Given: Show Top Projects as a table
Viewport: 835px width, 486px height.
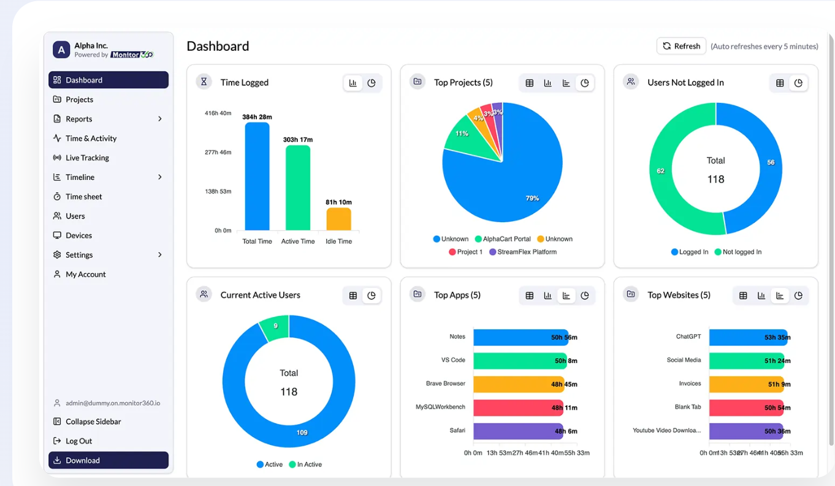Looking at the screenshot, I should point(530,83).
